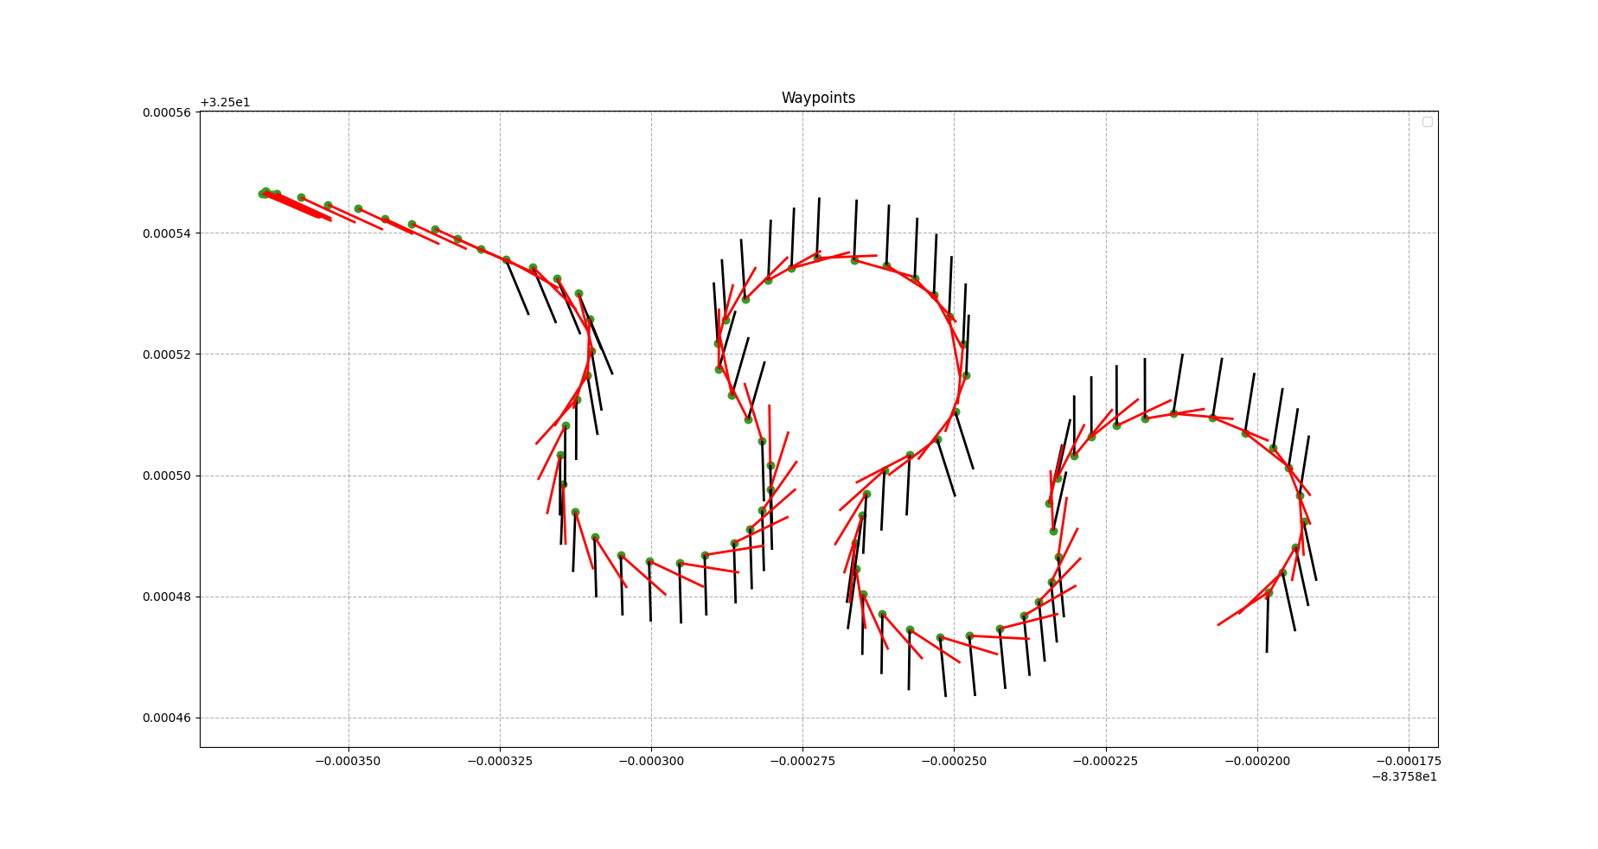The width and height of the screenshot is (1598, 849).
Task: Pick the 0.00050 y-axis tick label
Action: click(168, 476)
